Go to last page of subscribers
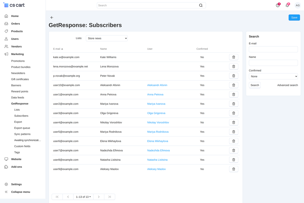 (x=109, y=197)
